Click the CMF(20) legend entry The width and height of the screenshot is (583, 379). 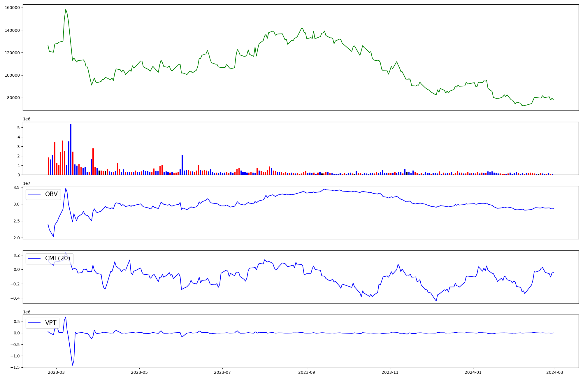pyautogui.click(x=57, y=258)
